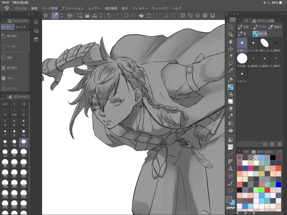Choose the ツヤベタ sub tool

242,76
